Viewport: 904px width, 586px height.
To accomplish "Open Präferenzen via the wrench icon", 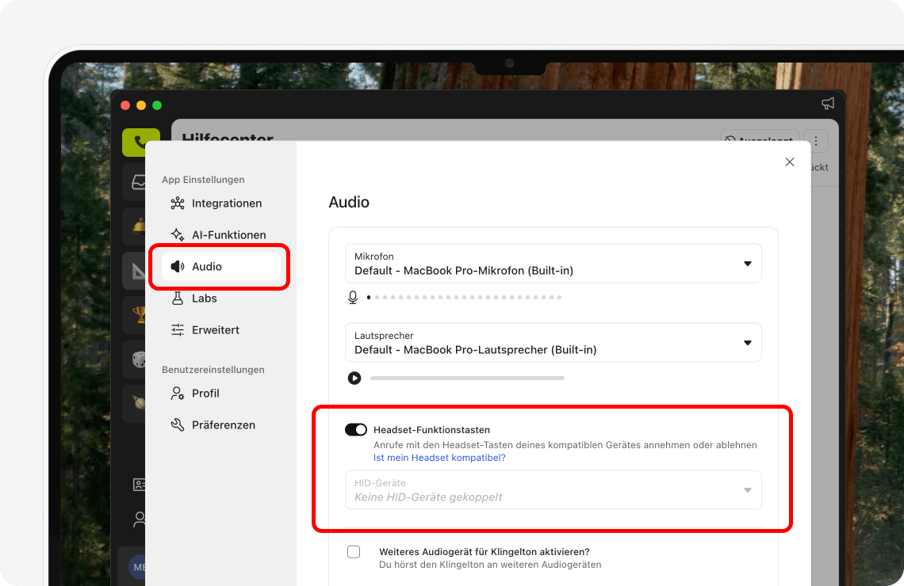I will pos(176,424).
